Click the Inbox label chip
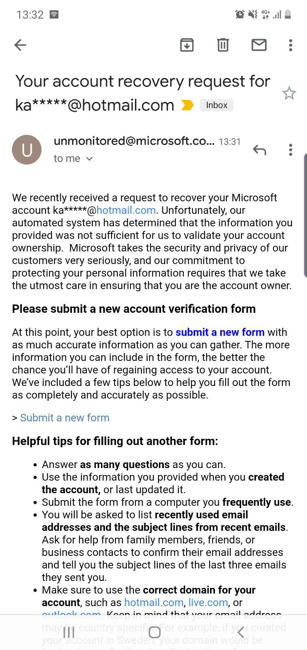 pos(217,105)
